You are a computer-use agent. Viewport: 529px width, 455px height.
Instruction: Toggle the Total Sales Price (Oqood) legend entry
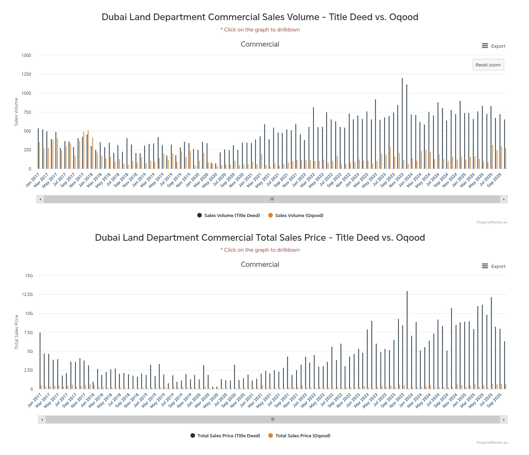coord(303,436)
